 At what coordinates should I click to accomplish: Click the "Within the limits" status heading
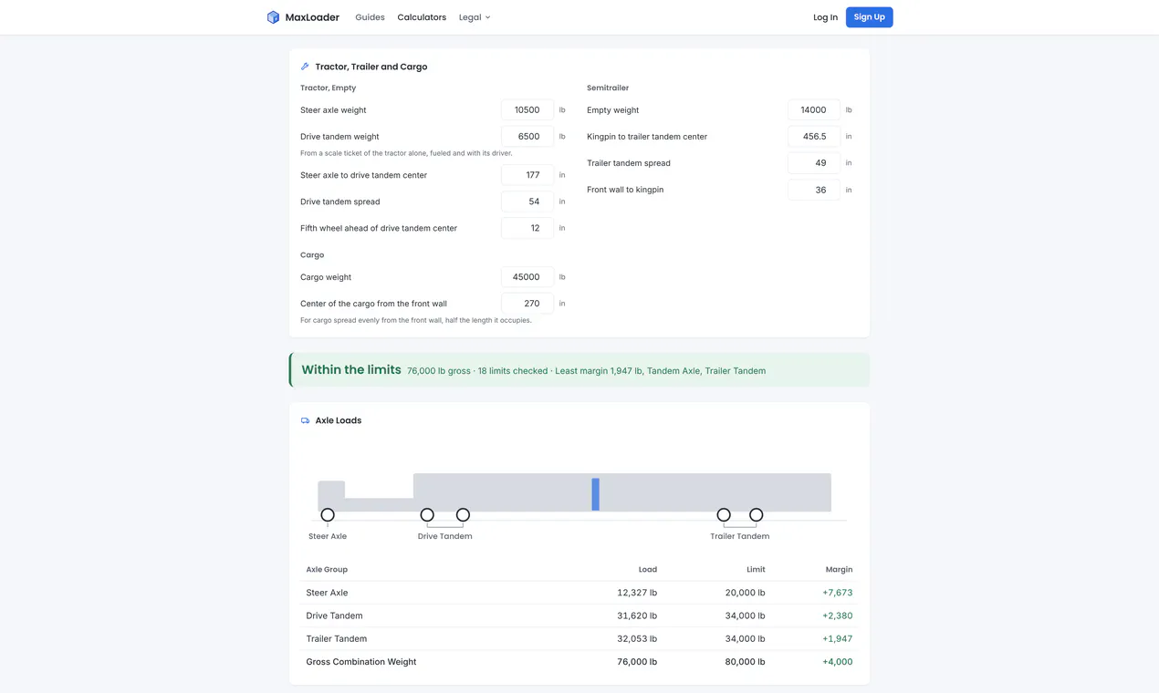click(x=351, y=370)
